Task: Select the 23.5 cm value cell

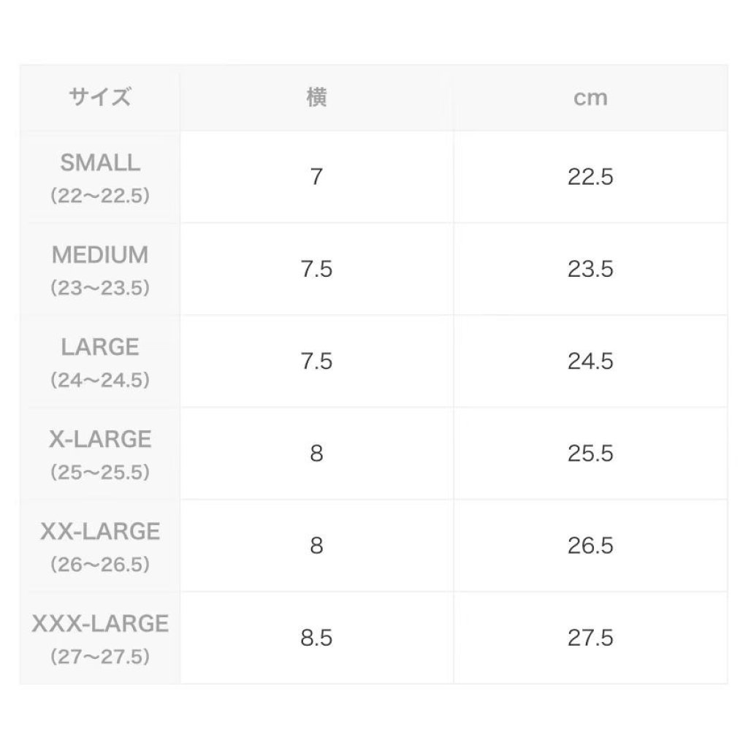Action: (x=590, y=270)
